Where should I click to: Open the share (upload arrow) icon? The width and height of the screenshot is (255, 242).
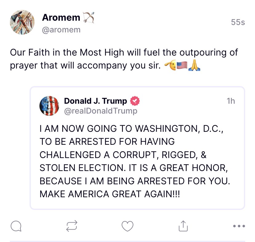pyautogui.click(x=183, y=226)
